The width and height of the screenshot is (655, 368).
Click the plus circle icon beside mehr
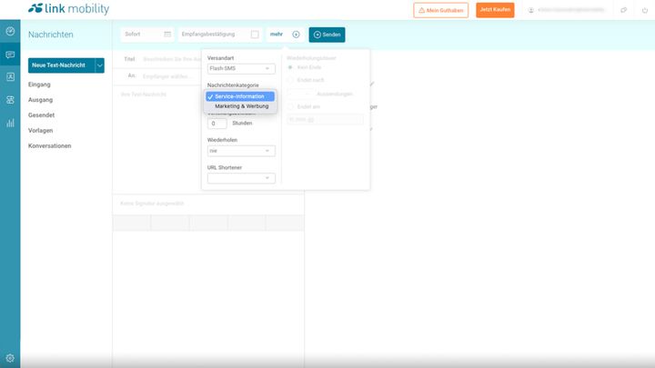pyautogui.click(x=296, y=35)
